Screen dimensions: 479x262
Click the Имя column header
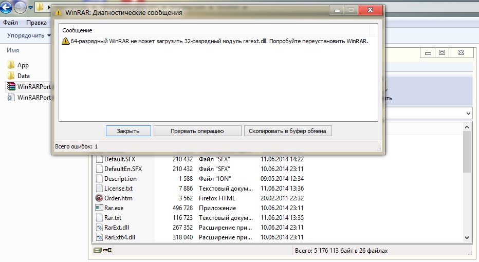point(13,50)
